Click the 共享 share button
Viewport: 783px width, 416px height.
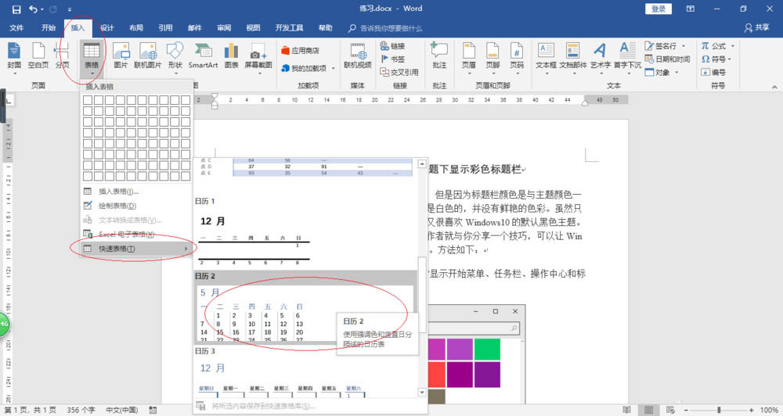(757, 27)
